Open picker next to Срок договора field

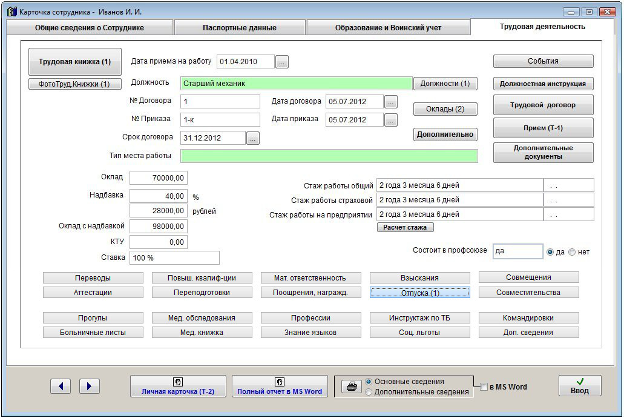coord(253,138)
